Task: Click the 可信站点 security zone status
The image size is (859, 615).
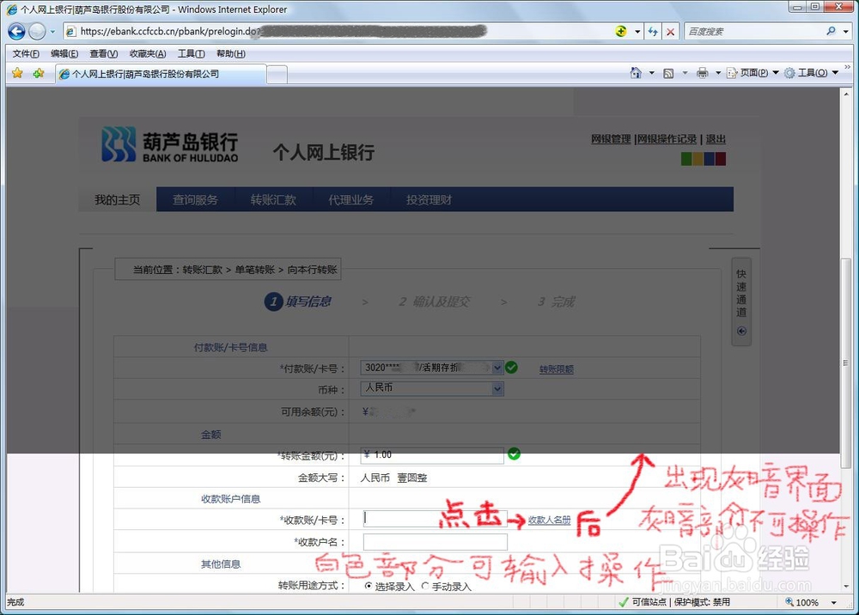Action: [643, 602]
